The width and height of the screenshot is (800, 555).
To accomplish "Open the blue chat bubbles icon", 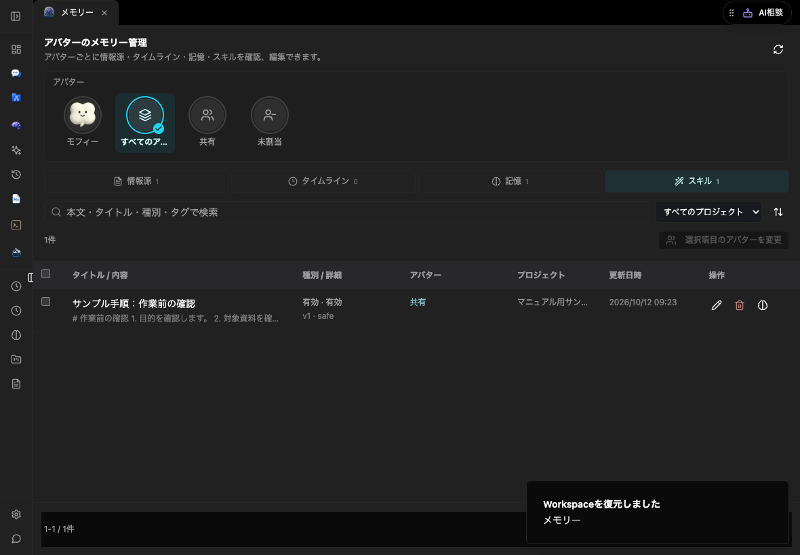I will (16, 73).
